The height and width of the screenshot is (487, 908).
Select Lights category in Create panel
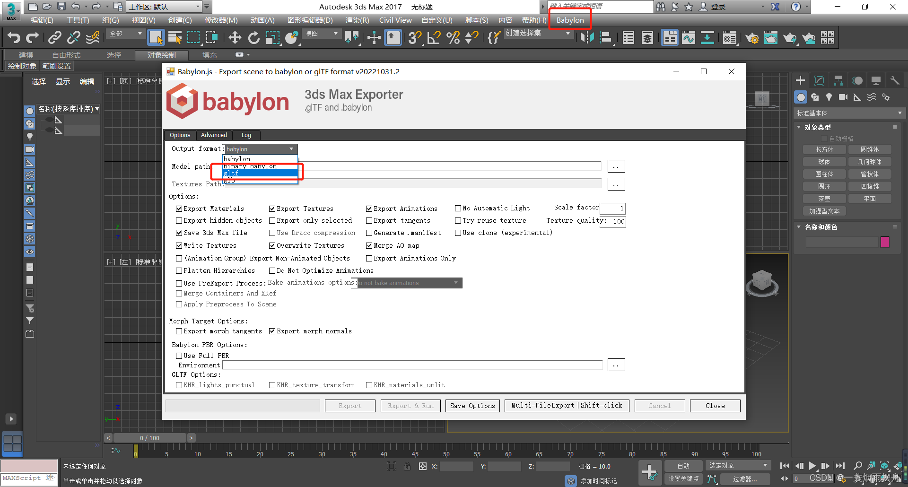pyautogui.click(x=829, y=97)
